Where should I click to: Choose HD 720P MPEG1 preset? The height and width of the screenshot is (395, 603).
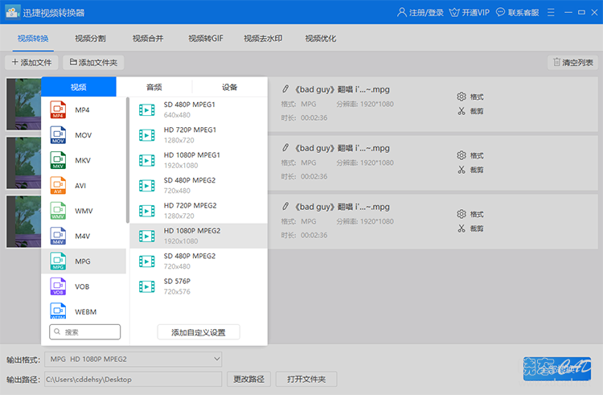199,135
